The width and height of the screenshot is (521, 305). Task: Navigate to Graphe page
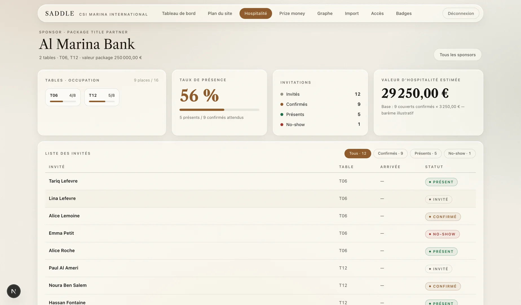click(325, 13)
